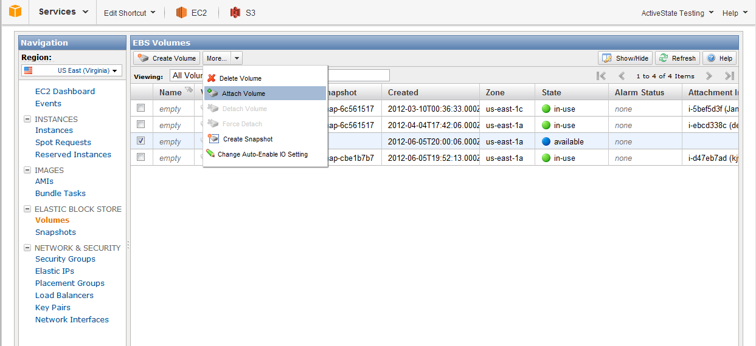Collapse the INSTANCES navigation section
The height and width of the screenshot is (346, 756).
tap(27, 119)
